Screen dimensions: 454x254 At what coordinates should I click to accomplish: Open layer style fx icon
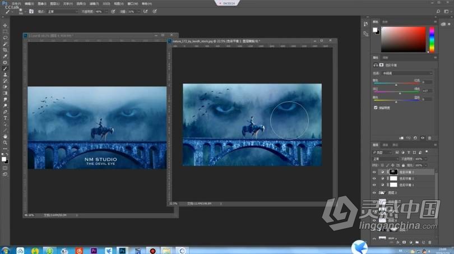click(398, 242)
